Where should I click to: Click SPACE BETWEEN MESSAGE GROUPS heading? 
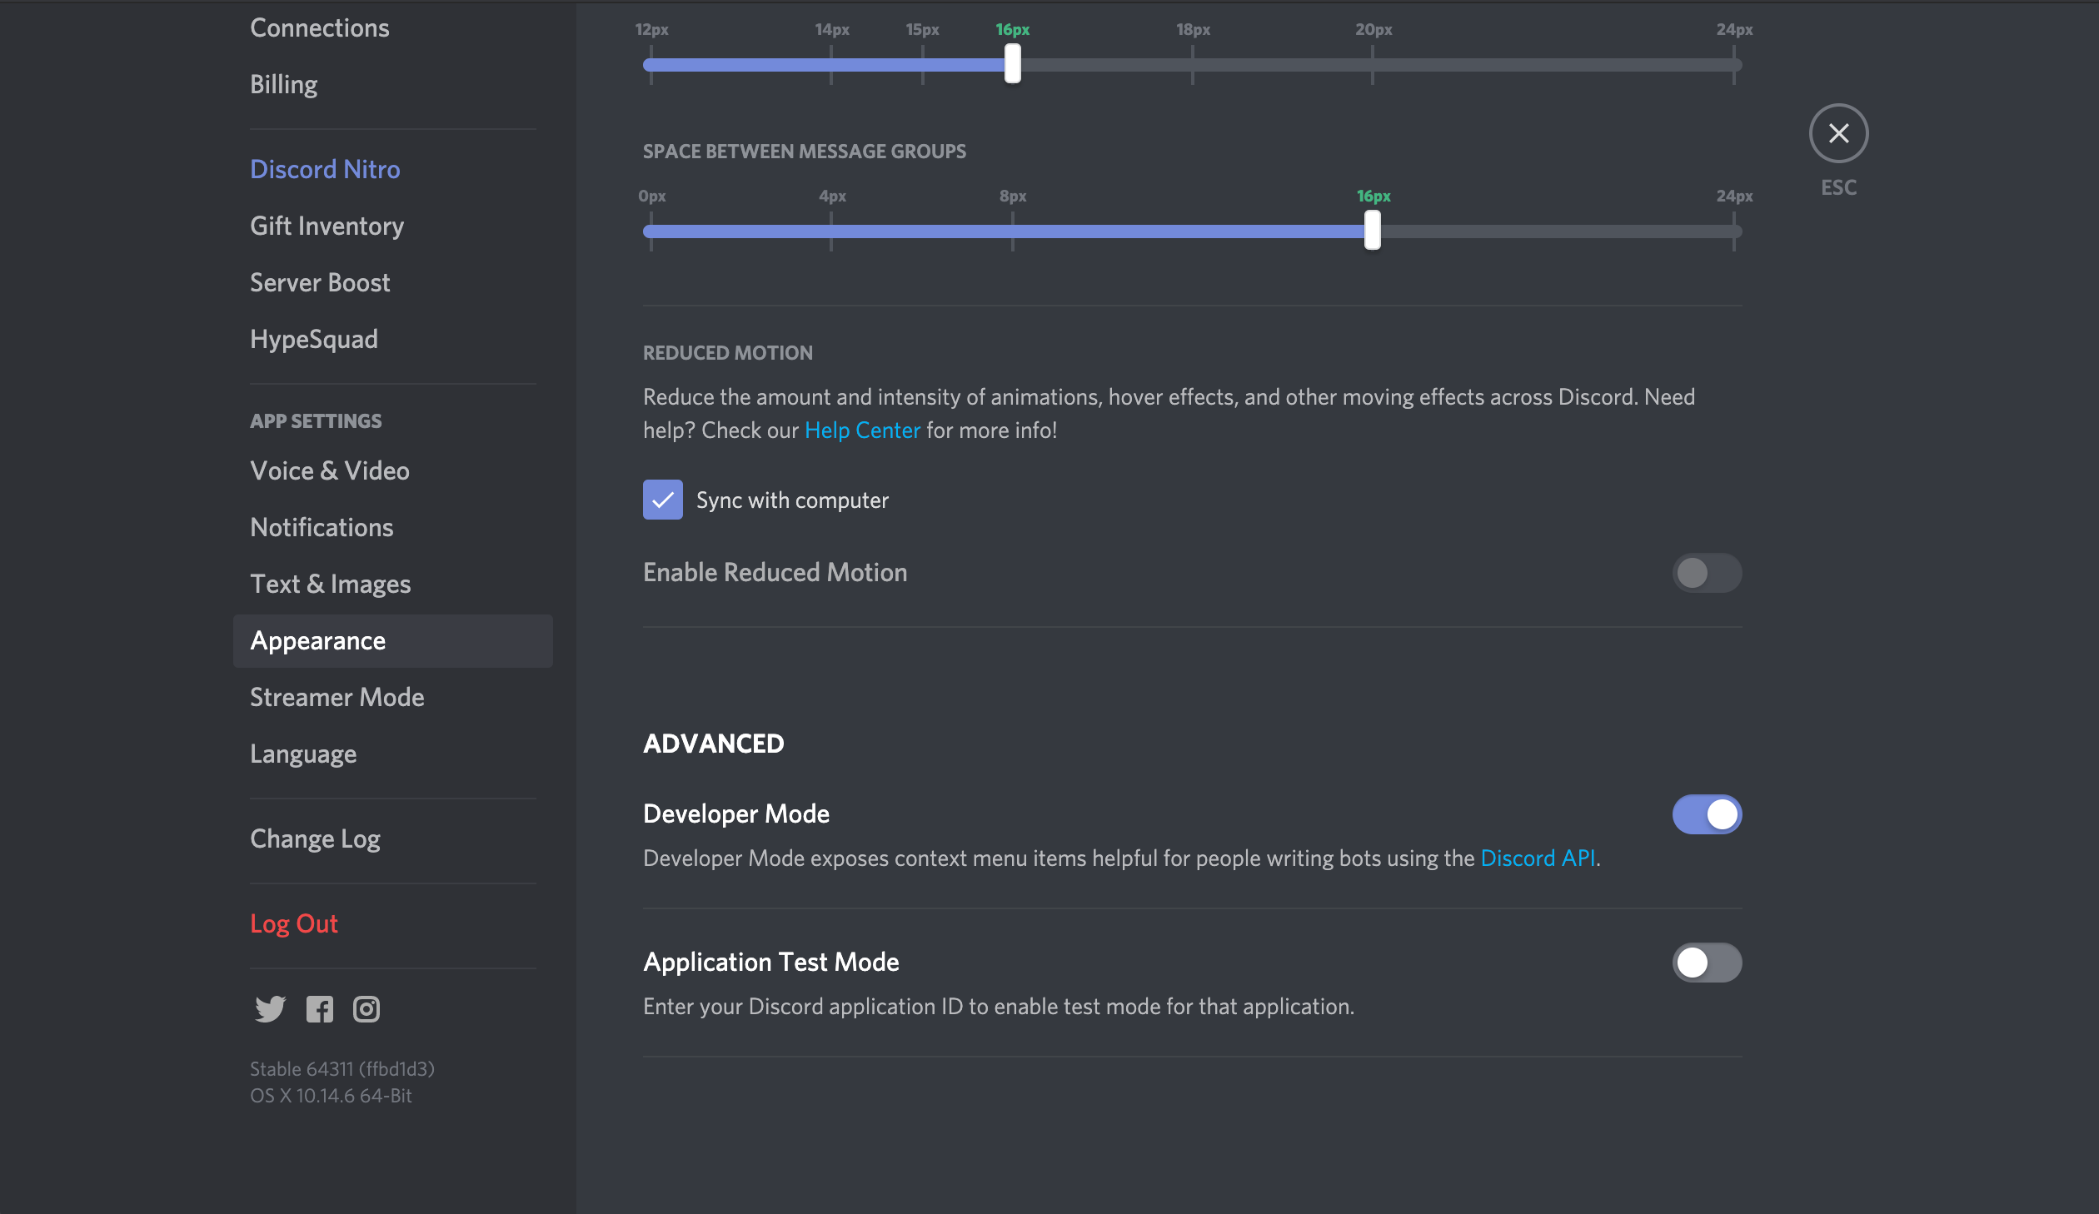(805, 152)
